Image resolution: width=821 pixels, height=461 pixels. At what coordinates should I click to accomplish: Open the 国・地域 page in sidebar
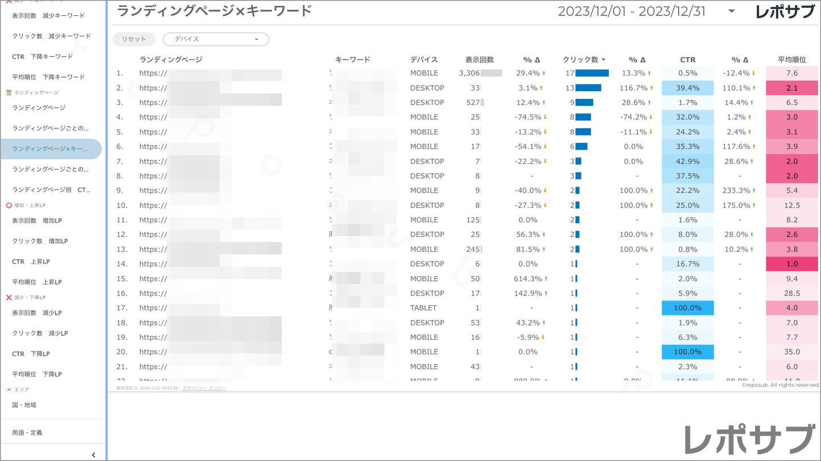pyautogui.click(x=24, y=405)
